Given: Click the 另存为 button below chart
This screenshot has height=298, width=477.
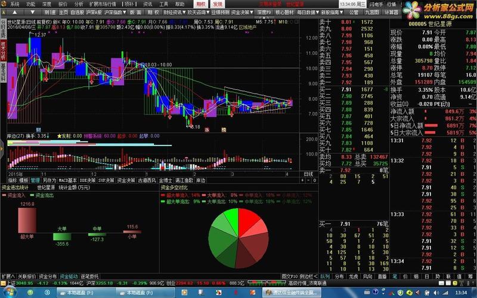Looking at the screenshot, I should pyautogui.click(x=49, y=181).
